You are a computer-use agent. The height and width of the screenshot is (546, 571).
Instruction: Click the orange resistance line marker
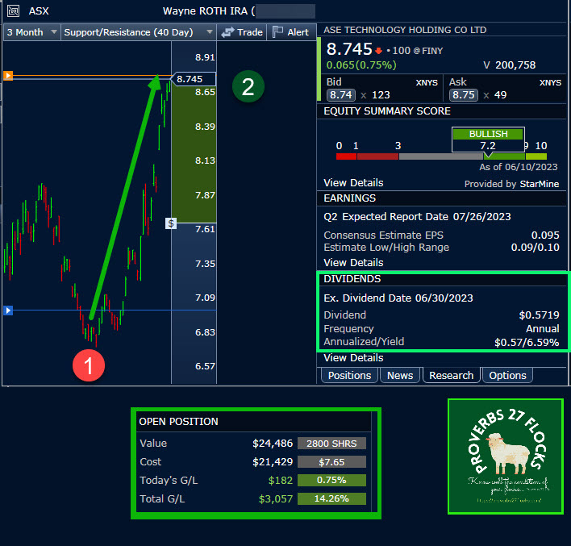click(x=7, y=76)
